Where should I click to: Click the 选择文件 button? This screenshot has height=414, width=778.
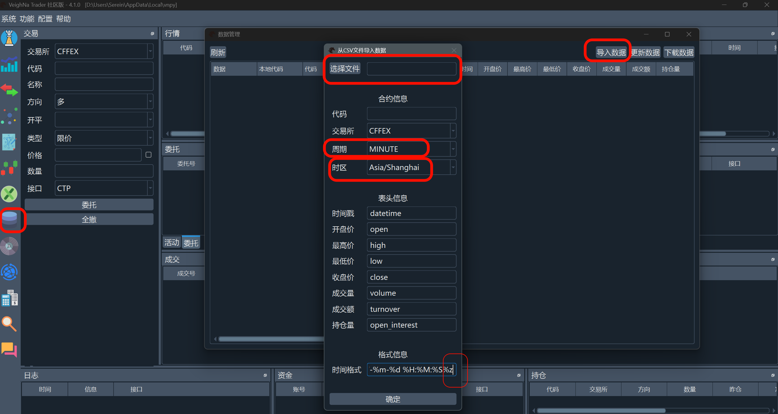click(345, 69)
